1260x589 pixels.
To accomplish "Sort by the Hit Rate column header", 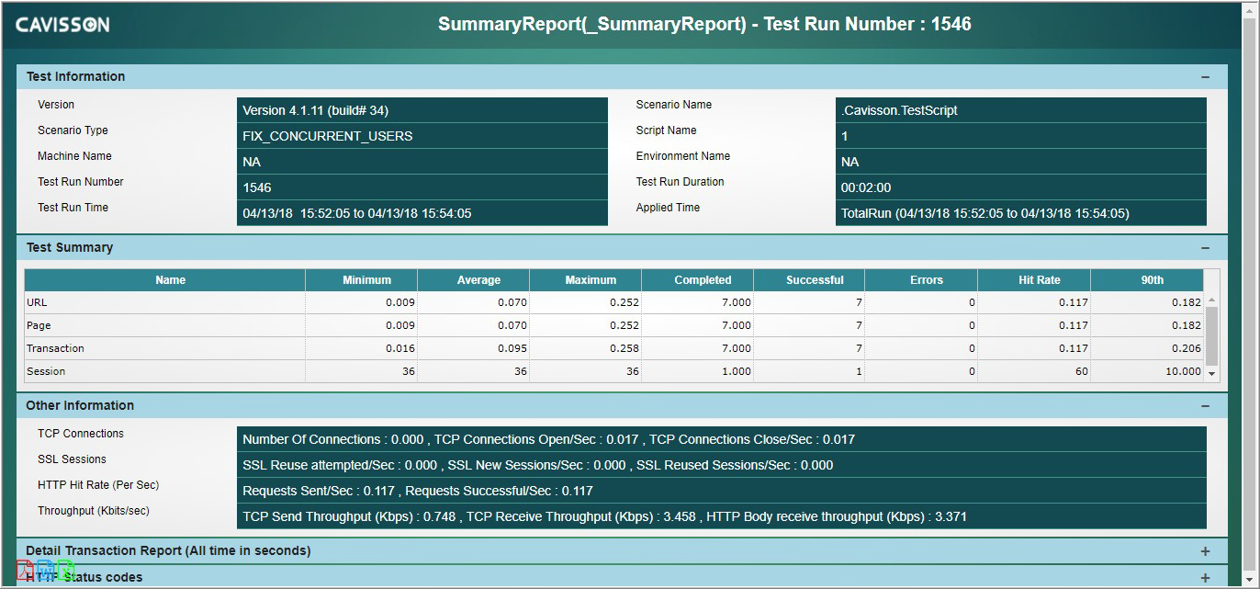I will coord(1039,280).
